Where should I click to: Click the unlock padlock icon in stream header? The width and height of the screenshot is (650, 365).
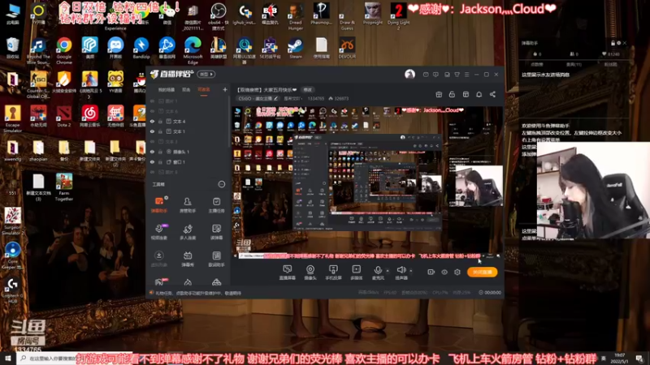[x=452, y=94]
